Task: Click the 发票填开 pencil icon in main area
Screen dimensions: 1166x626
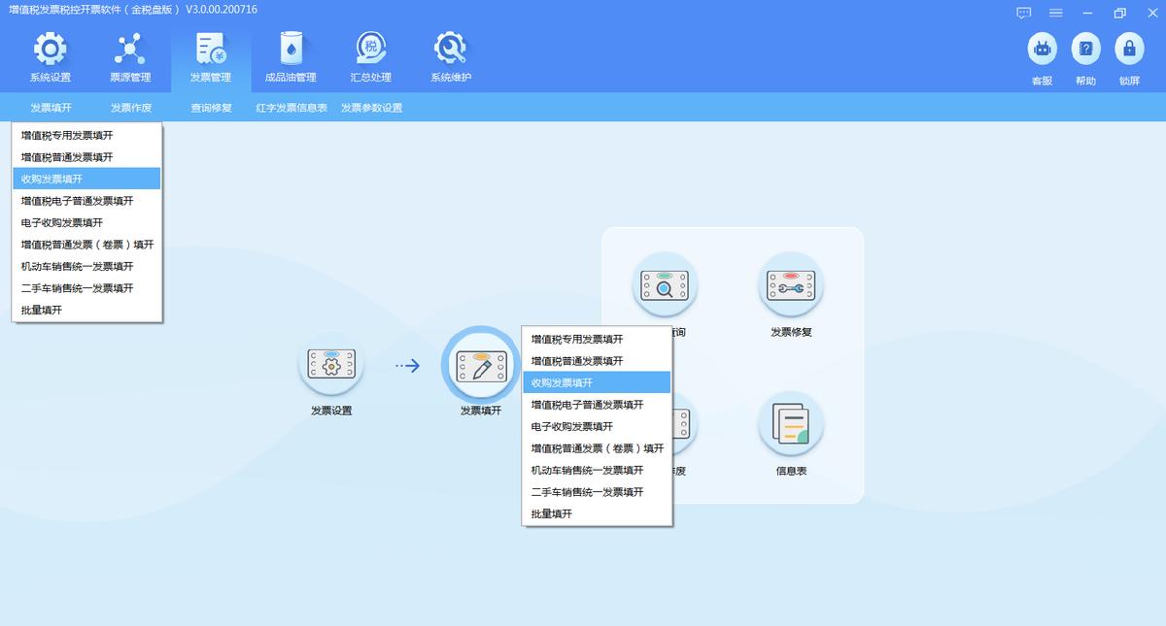Action: click(x=480, y=367)
